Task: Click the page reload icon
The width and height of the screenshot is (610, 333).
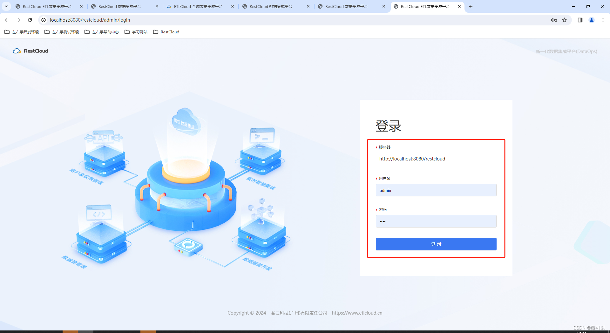Action: [30, 20]
